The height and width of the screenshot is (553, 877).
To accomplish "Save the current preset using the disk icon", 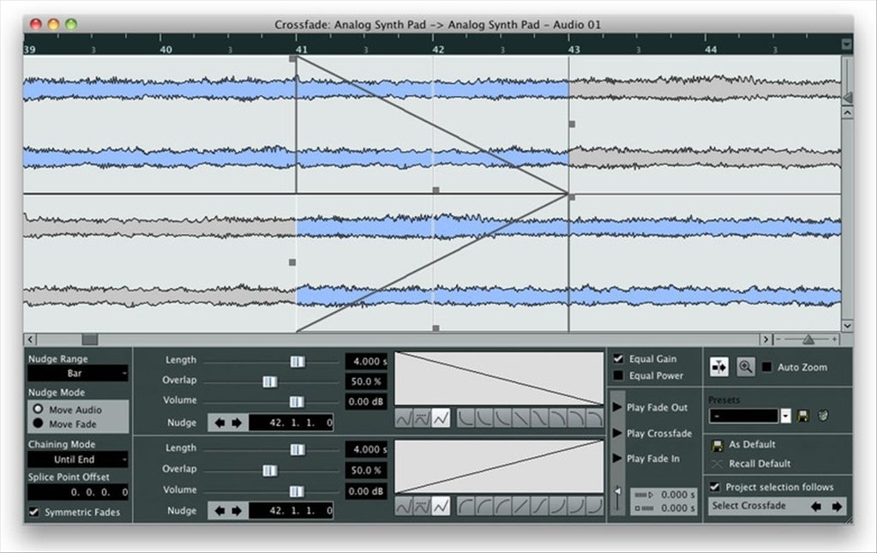I will coord(803,416).
